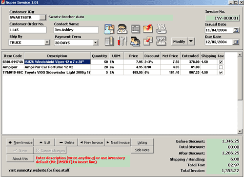Select Ampi Pur Car Perfume description cell
The height and width of the screenshot is (177, 244).
coord(58,67)
